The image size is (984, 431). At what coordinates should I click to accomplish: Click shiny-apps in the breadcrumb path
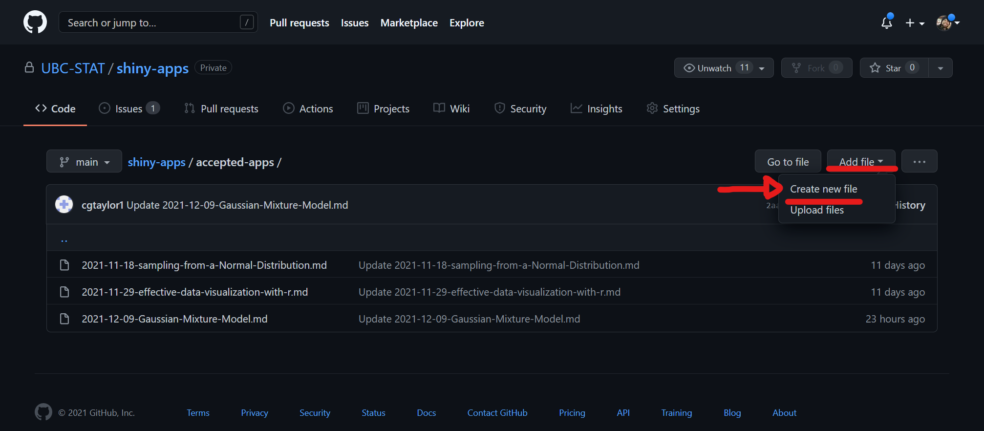[156, 162]
